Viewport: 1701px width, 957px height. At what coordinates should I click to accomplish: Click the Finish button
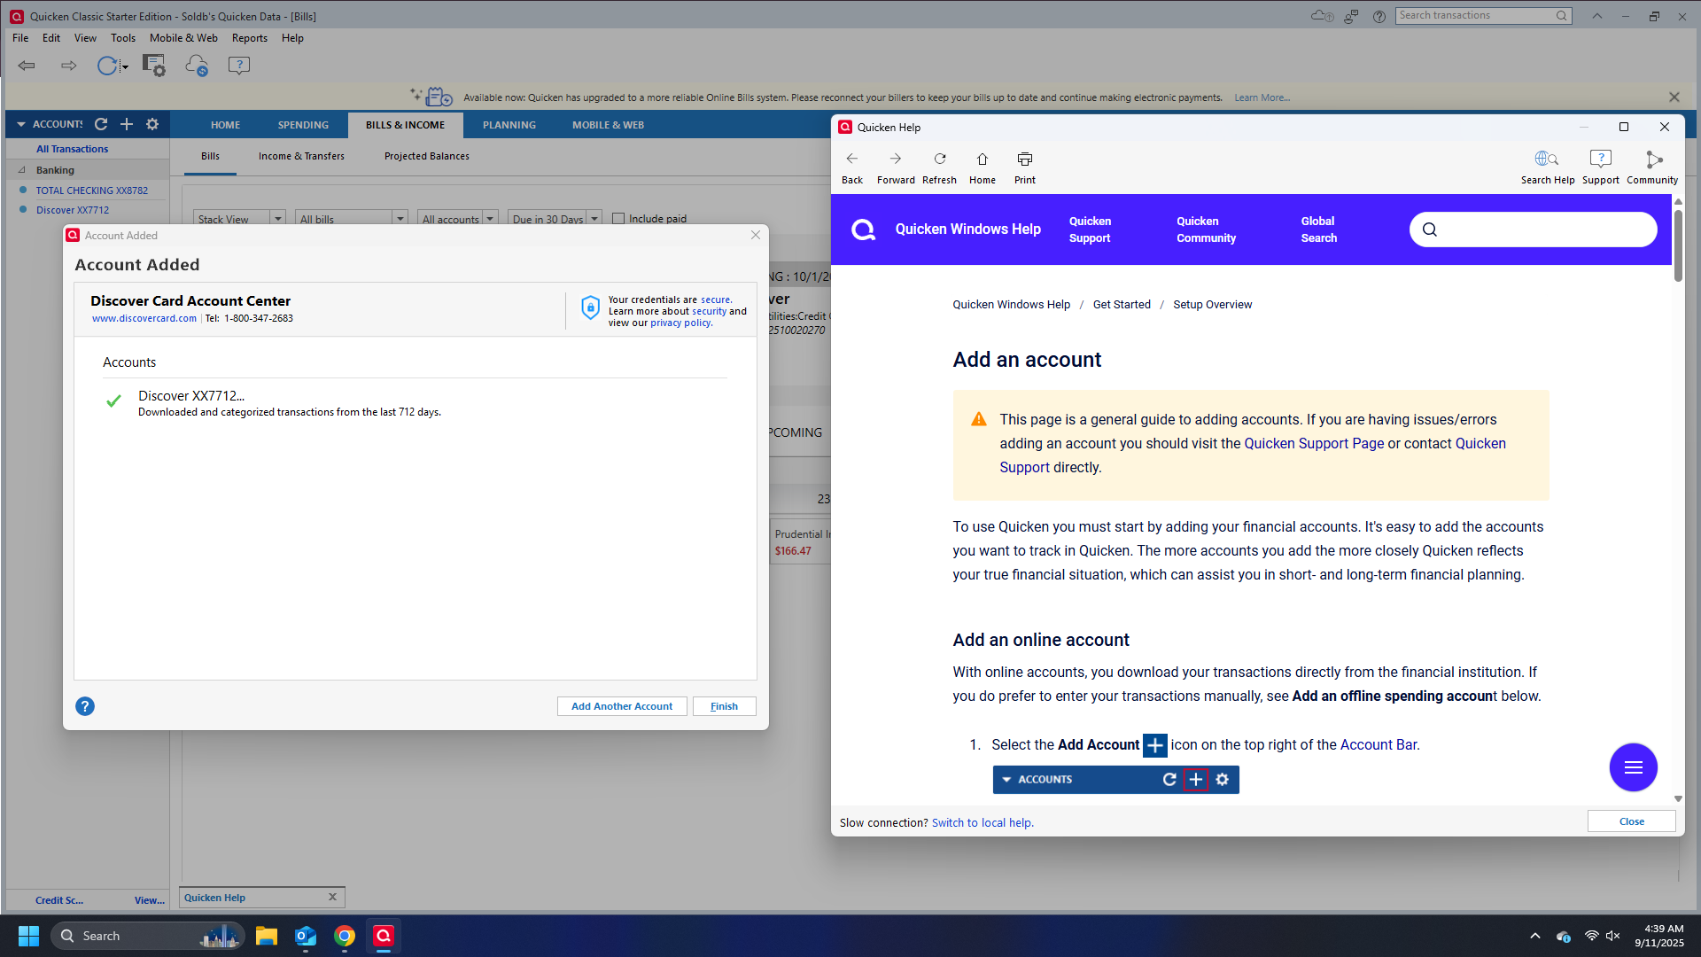(724, 706)
